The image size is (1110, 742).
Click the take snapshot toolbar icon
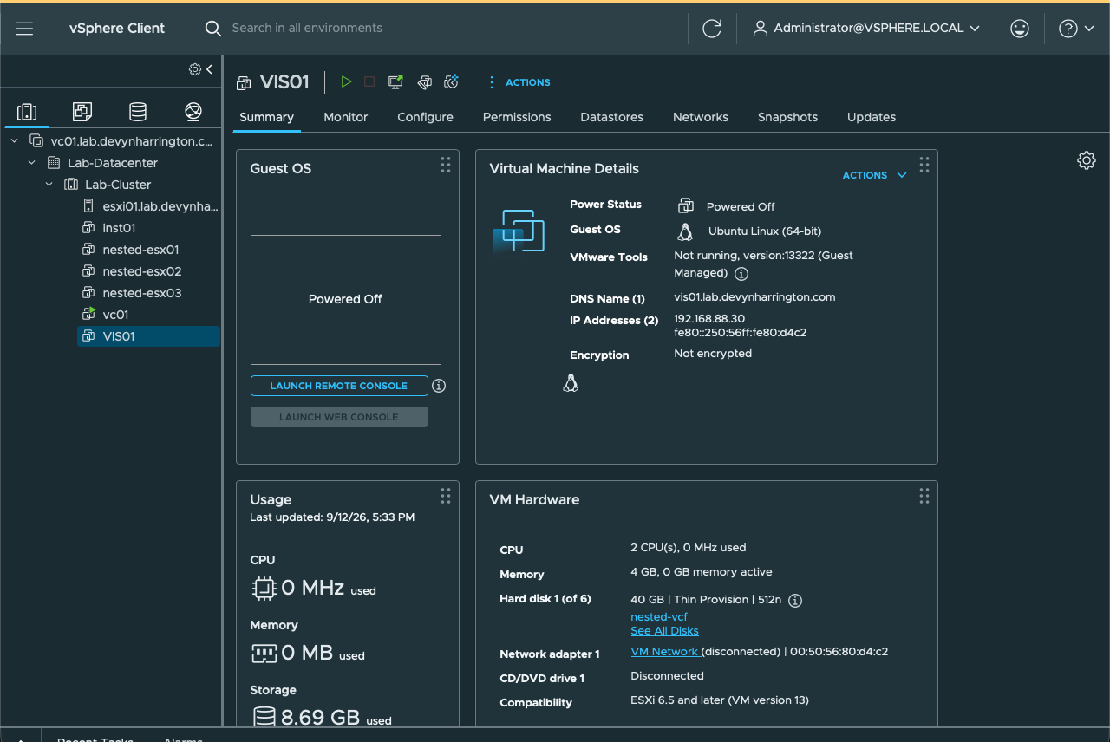[x=451, y=81]
